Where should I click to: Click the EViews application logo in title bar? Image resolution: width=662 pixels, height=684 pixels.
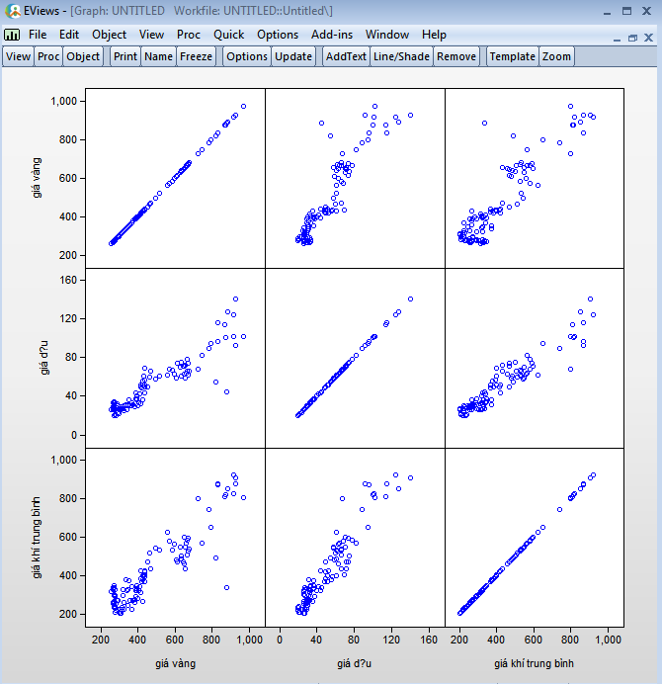coord(12,12)
